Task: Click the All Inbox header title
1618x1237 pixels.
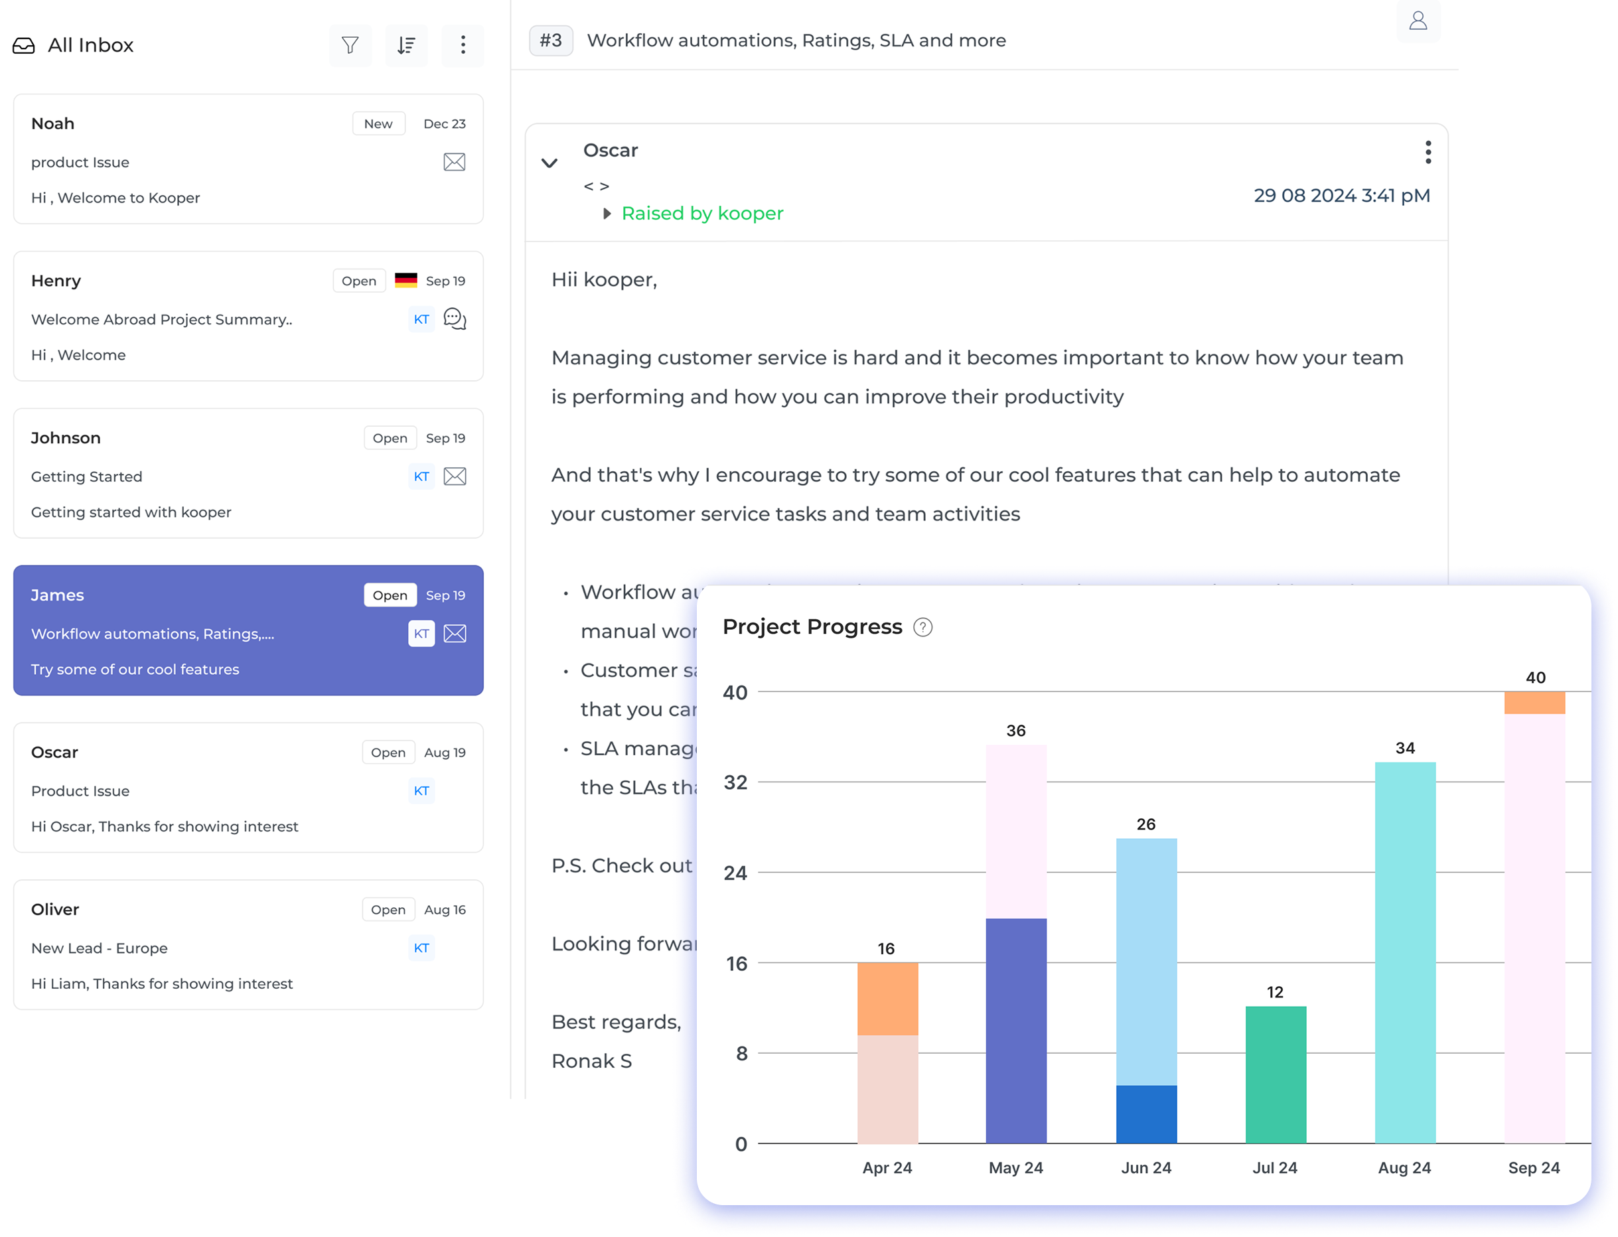Action: [90, 46]
